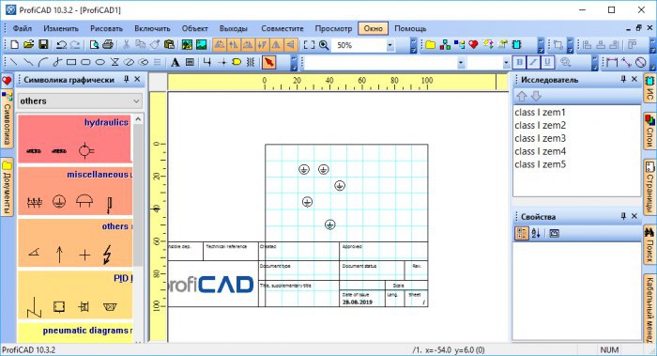Open the Файл menu
Viewport: 657px width, 356px height.
(23, 28)
